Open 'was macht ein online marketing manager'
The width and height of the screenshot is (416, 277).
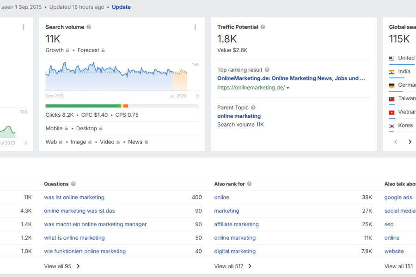point(95,224)
